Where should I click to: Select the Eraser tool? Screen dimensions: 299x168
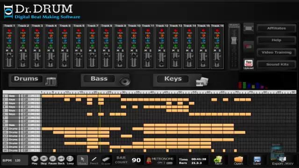(106, 160)
